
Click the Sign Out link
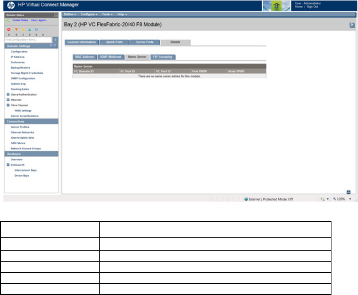[x=312, y=7]
